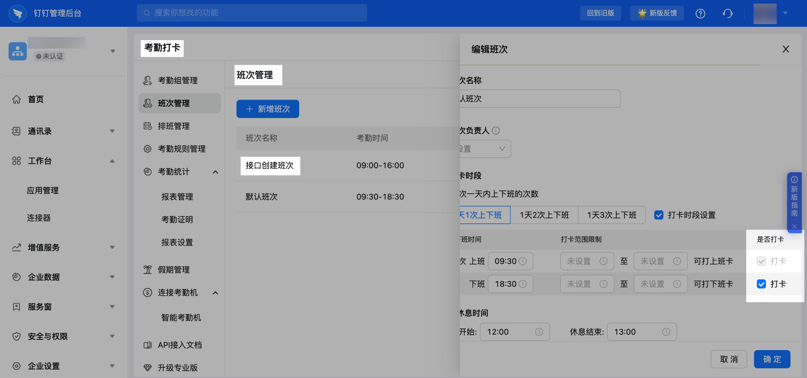Open 班次管理 in attendance menu
This screenshot has height=378, width=807.
click(180, 103)
